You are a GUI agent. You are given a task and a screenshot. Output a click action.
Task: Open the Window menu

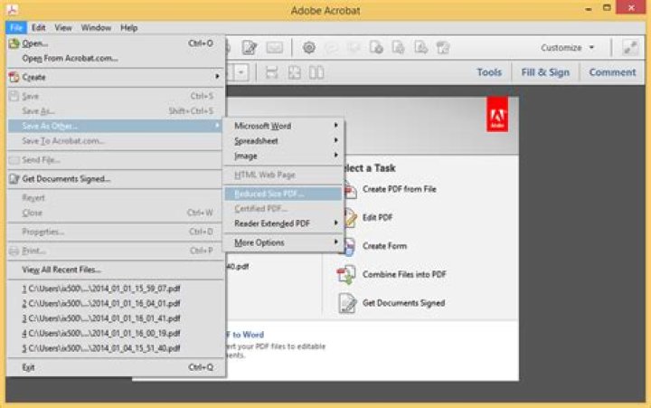[x=96, y=28]
